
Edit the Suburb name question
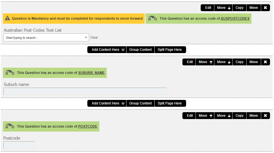[189, 62]
